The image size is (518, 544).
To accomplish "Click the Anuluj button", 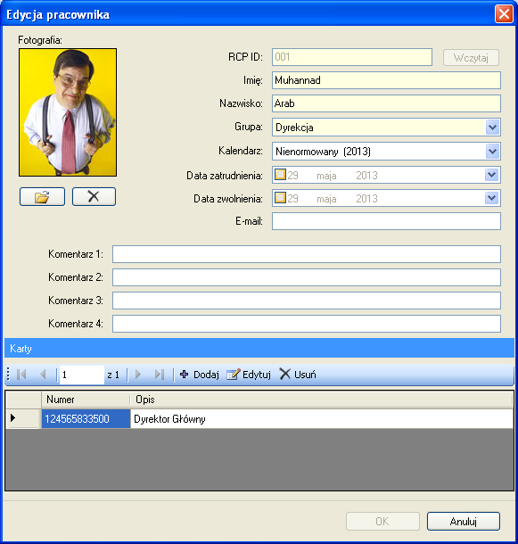I will [464, 521].
